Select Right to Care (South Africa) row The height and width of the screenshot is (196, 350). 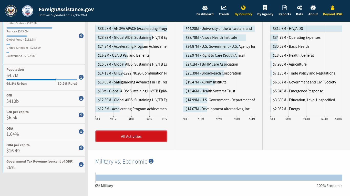point(219,55)
